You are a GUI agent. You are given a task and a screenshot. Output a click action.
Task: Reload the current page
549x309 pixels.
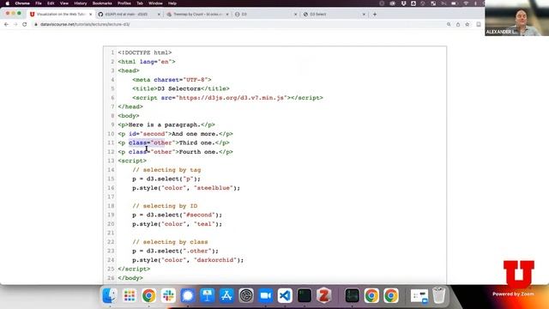[25, 24]
